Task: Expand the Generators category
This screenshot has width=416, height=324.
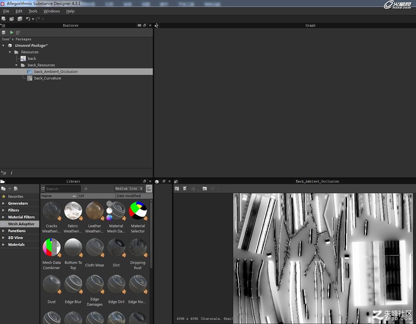Action: click(x=3, y=203)
